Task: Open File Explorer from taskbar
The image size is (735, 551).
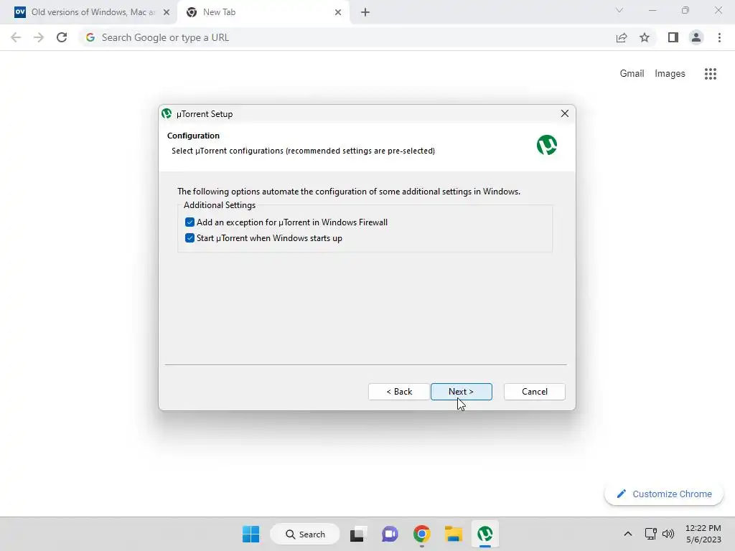Action: (x=454, y=534)
